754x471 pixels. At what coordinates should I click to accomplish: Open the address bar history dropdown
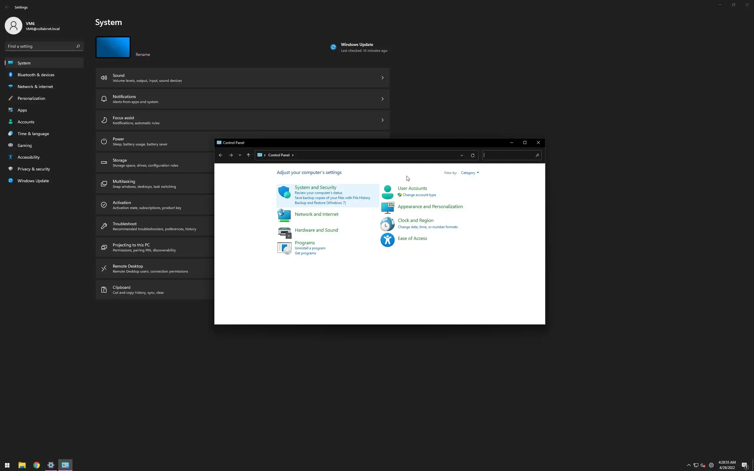click(x=462, y=155)
